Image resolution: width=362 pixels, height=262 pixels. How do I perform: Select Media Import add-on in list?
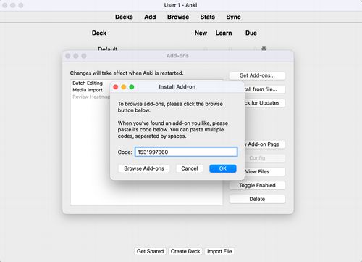coord(88,90)
